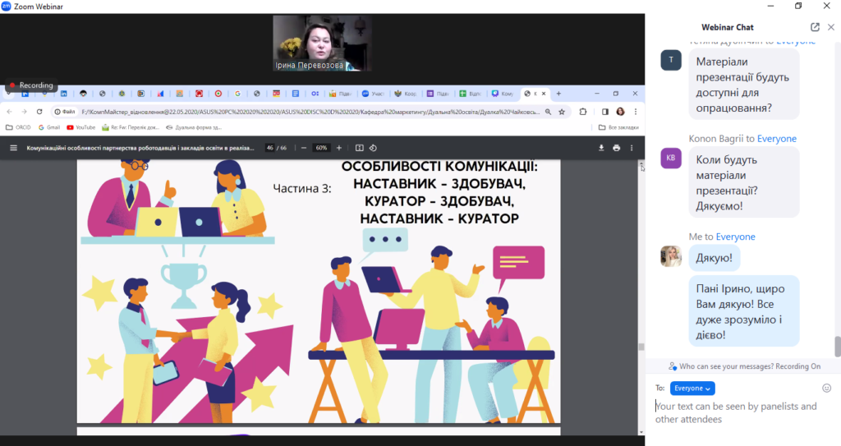Viewport: 841px width, 446px height.
Task: Open PDF viewer more actions menu
Action: (632, 148)
